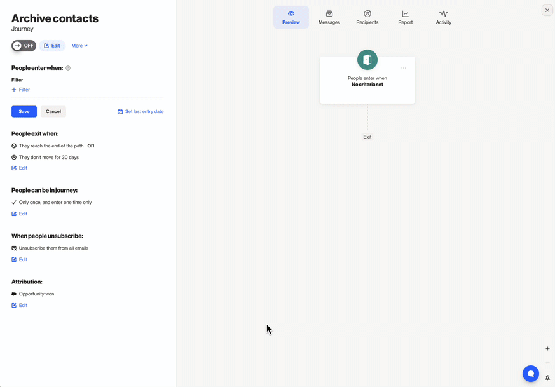Edit the People exit when settings

pyautogui.click(x=20, y=168)
